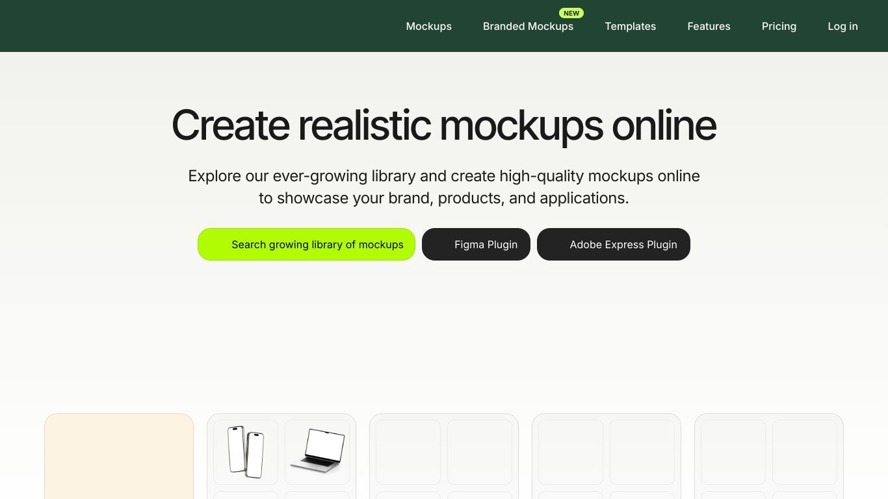This screenshot has width=888, height=499.
Task: Click the Log in link
Action: (x=842, y=26)
